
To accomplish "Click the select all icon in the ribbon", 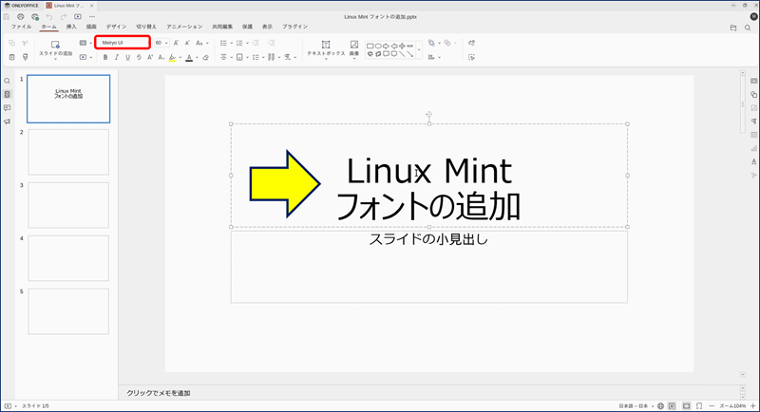I will pos(471,57).
